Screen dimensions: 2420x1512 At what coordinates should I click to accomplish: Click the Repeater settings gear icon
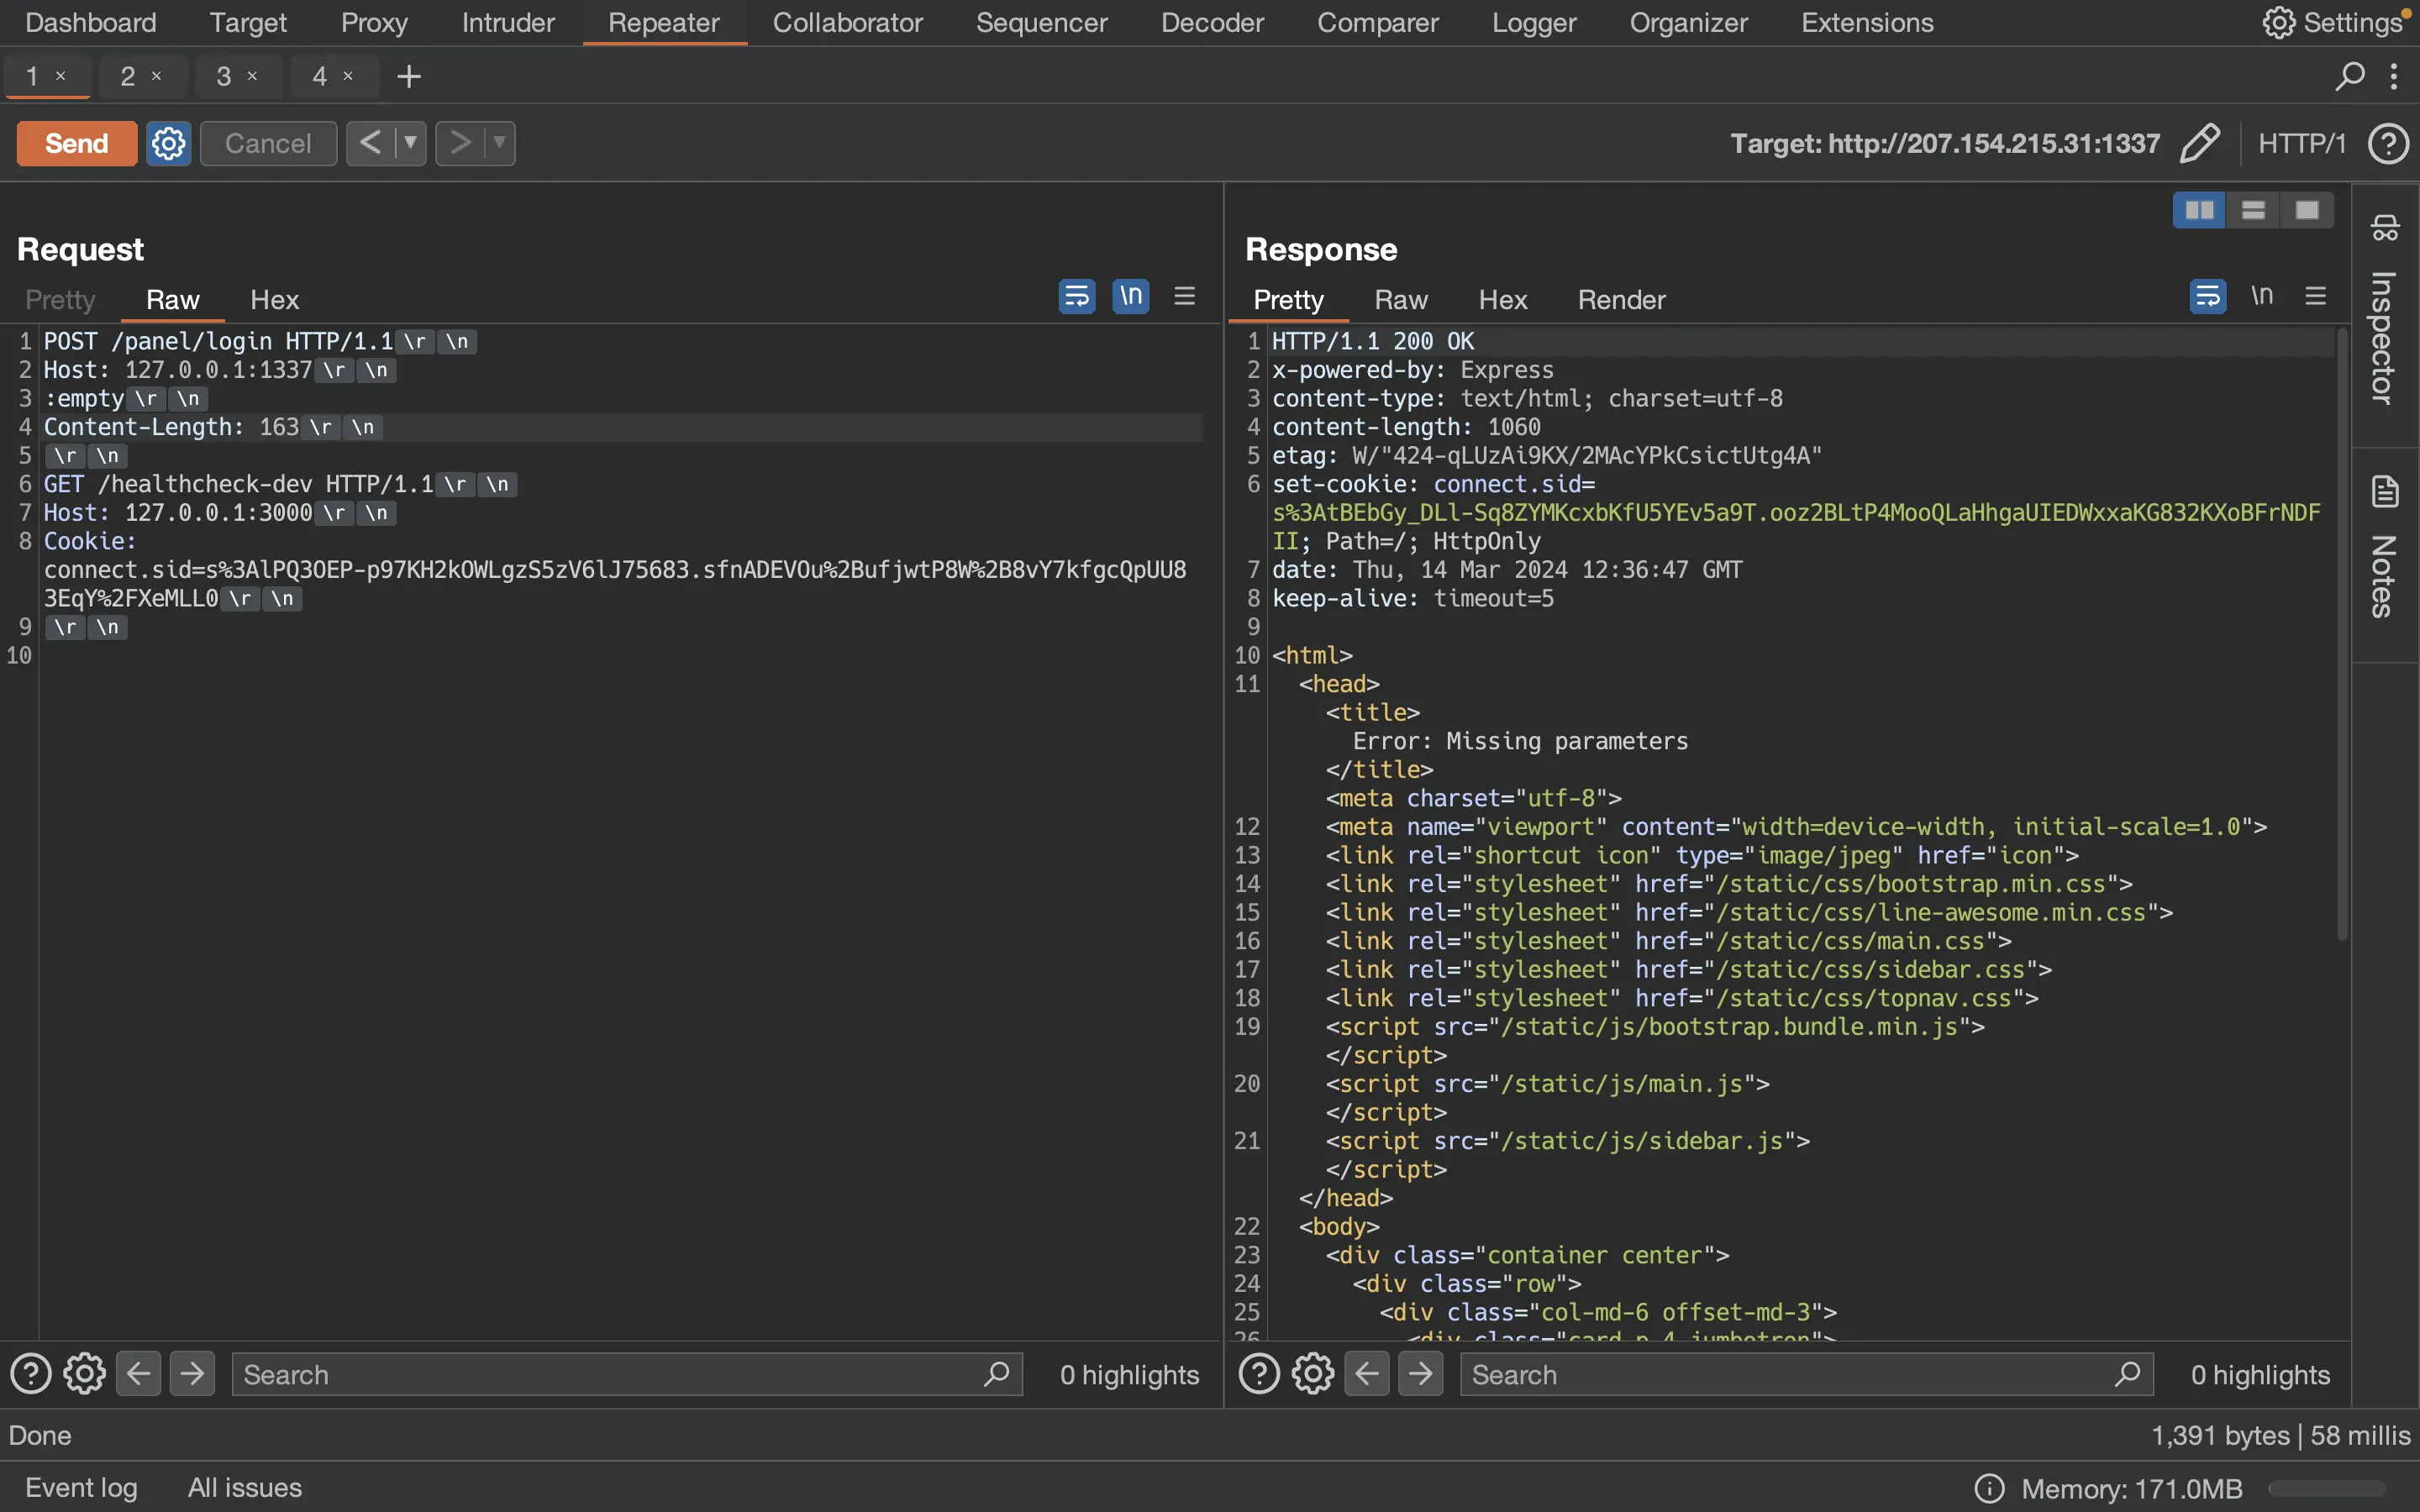click(167, 143)
